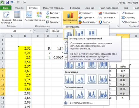This screenshot has height=108, width=139.
Task: Select fourth Коническая cone chart
Action: (103, 79)
